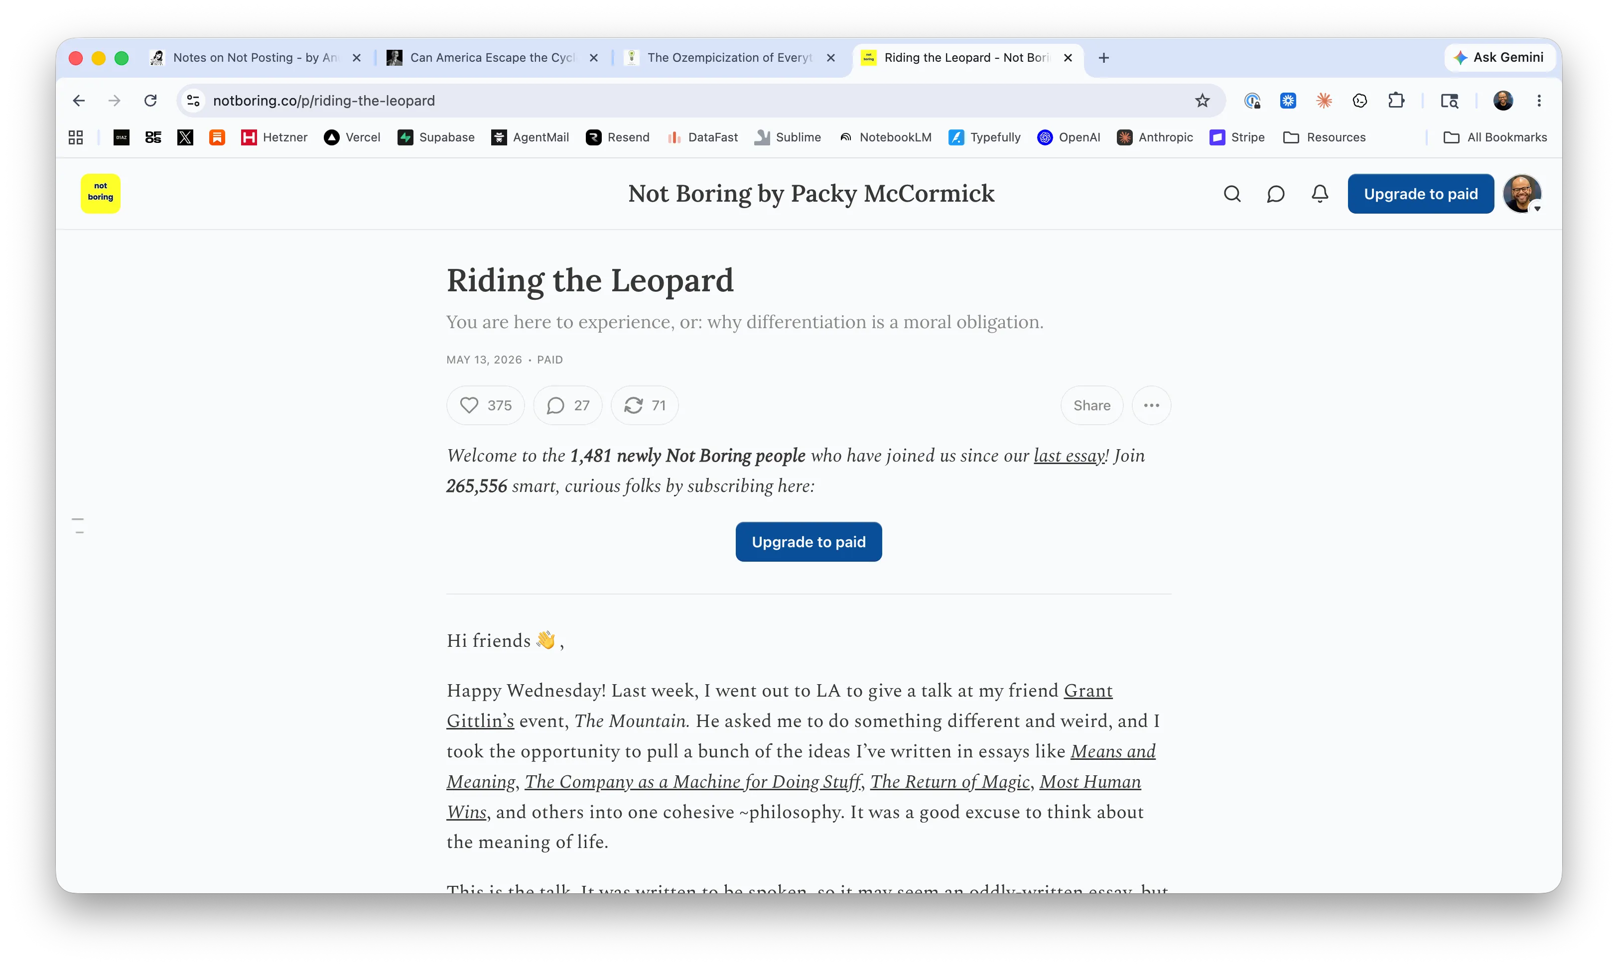Bookmark this page with the star icon
This screenshot has width=1618, height=967.
(1202, 101)
